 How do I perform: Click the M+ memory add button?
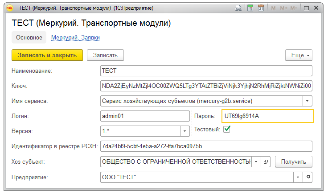click(283, 8)
